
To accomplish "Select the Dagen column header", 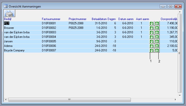I will [112, 19].
